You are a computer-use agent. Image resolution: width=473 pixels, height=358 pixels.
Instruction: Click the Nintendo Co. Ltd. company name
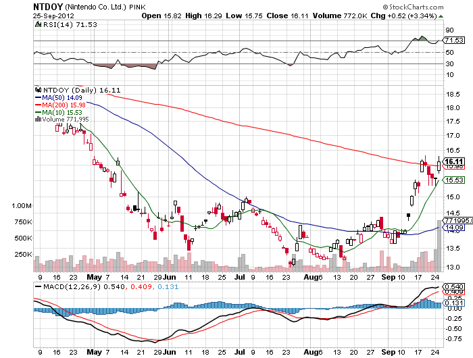coord(96,7)
